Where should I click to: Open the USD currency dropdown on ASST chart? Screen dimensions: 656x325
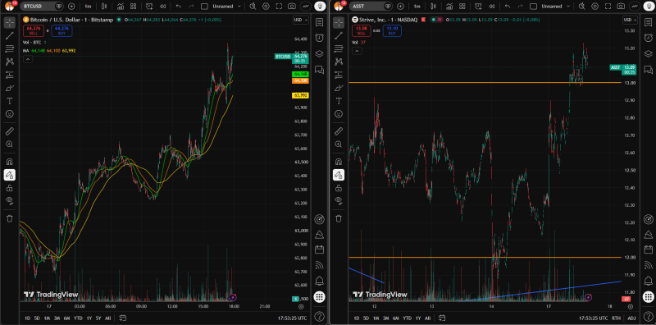click(x=630, y=20)
